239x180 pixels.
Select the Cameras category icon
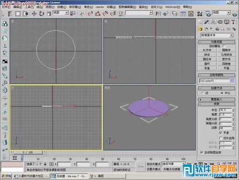217,29
